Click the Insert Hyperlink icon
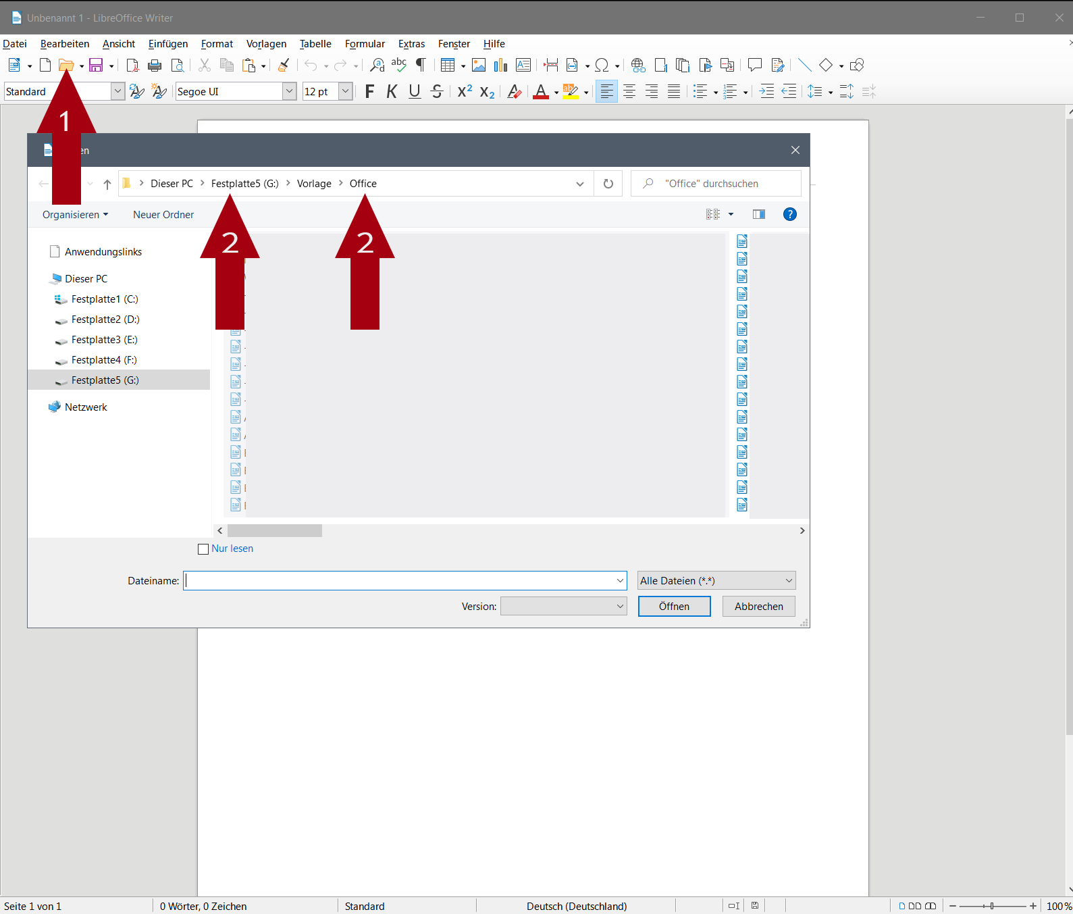 (638, 65)
